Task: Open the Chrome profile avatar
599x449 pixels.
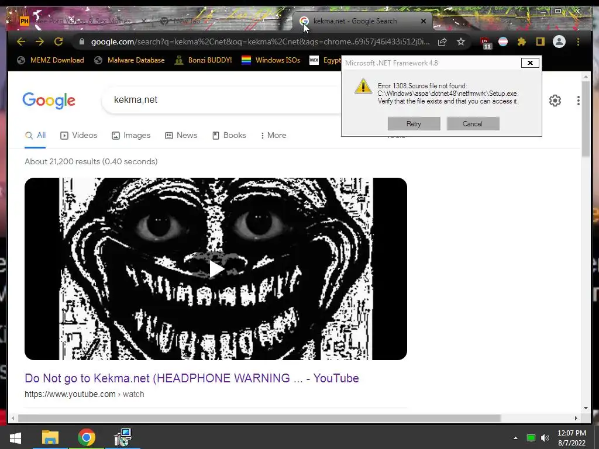Action: tap(559, 42)
